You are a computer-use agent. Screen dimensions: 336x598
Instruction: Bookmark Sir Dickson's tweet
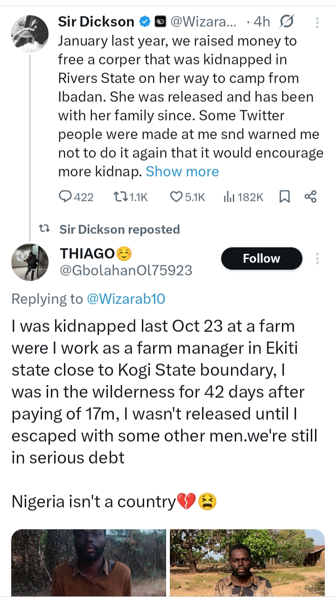[284, 197]
